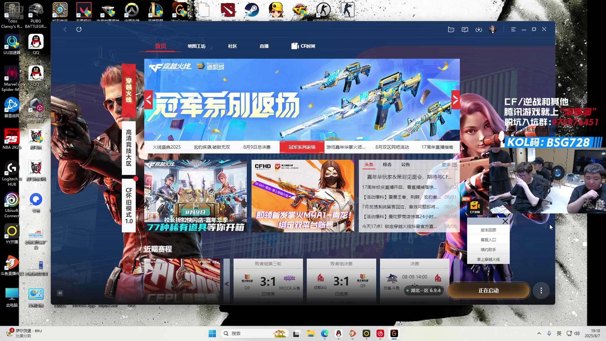Select the 穿越火线 vertical side tab
Image resolution: width=606 pixels, height=341 pixels.
(x=129, y=90)
